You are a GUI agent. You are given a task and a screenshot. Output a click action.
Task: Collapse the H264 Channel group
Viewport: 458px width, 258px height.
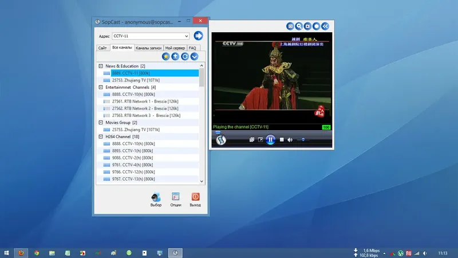coord(101,136)
